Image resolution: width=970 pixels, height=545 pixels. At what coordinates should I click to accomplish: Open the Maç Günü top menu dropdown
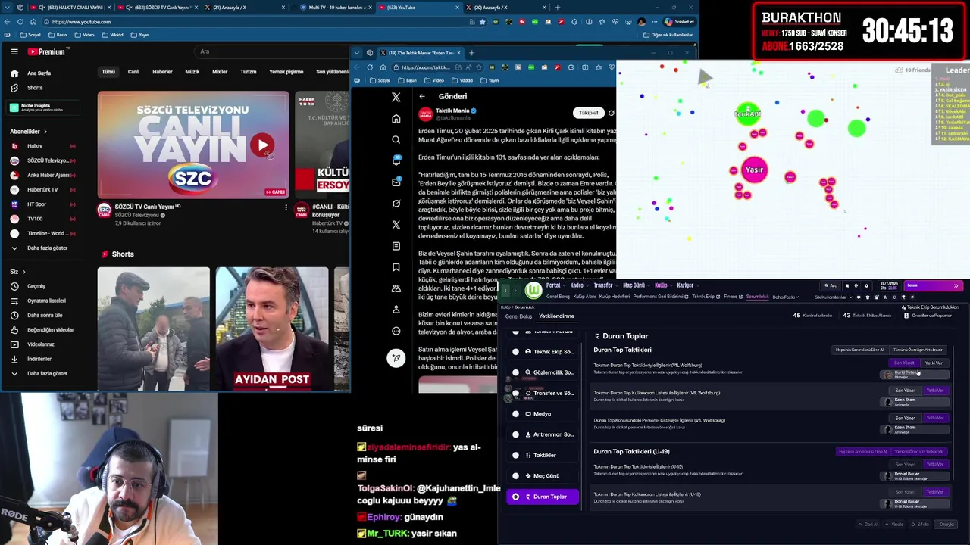[x=636, y=285]
